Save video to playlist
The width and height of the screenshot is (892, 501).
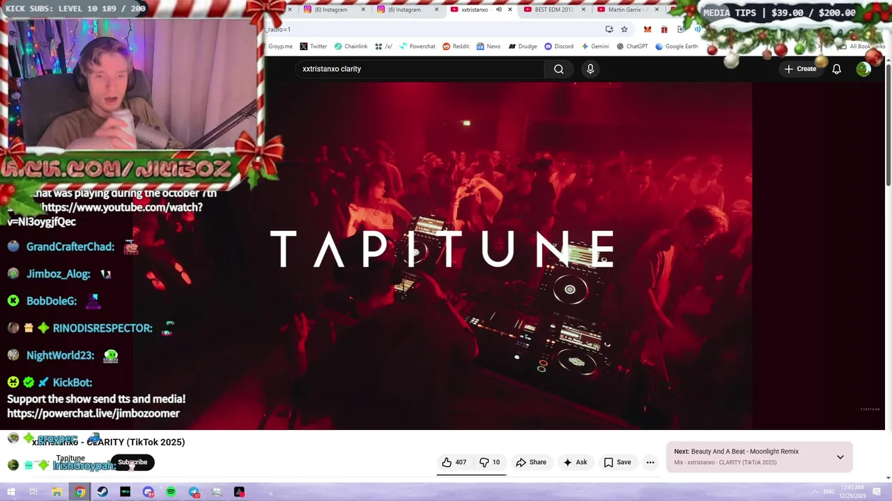point(617,462)
